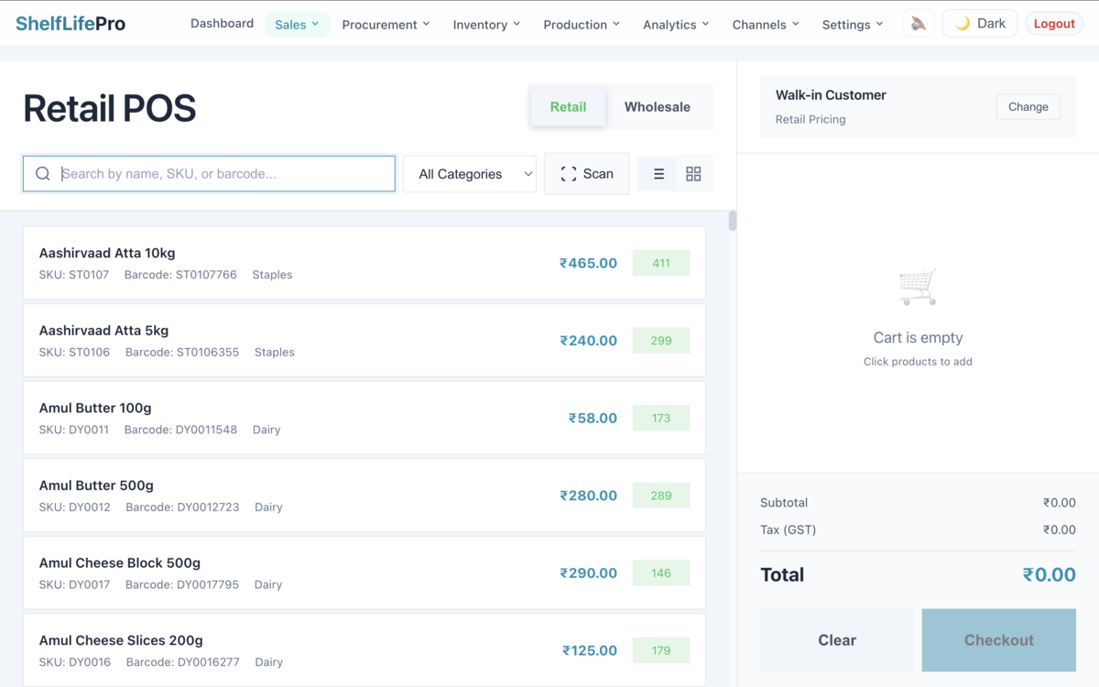Click the empty shopping cart icon
The image size is (1099, 687).
[917, 287]
